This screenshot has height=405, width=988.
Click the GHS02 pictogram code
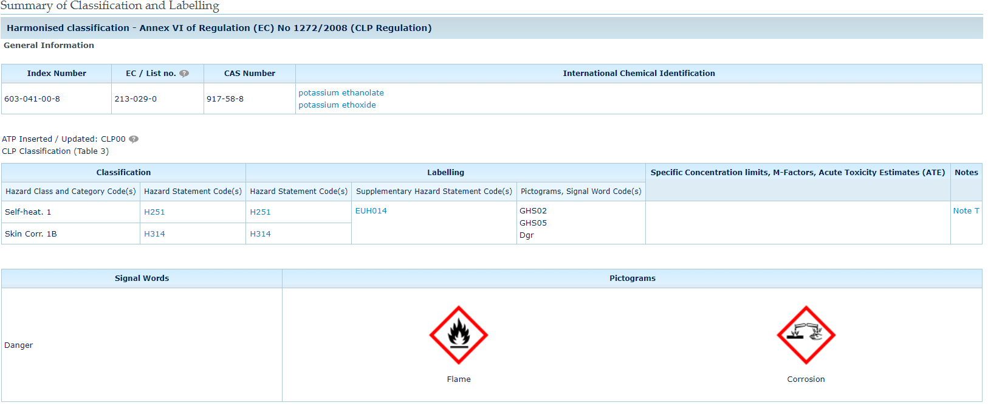(x=533, y=211)
